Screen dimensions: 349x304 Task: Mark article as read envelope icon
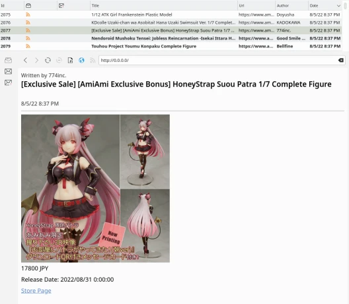[x=8, y=60]
